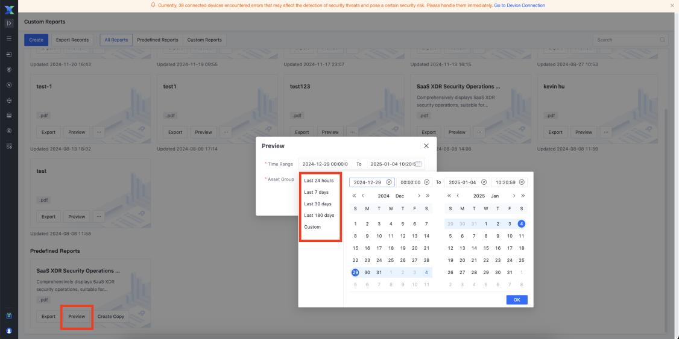The image size is (679, 339).
Task: Export the predefined SaaS XDR report
Action: (x=48, y=317)
